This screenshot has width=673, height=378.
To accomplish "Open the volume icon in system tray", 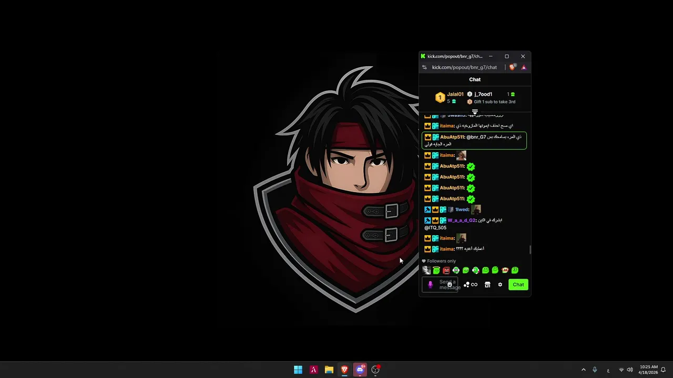I will coord(630,370).
